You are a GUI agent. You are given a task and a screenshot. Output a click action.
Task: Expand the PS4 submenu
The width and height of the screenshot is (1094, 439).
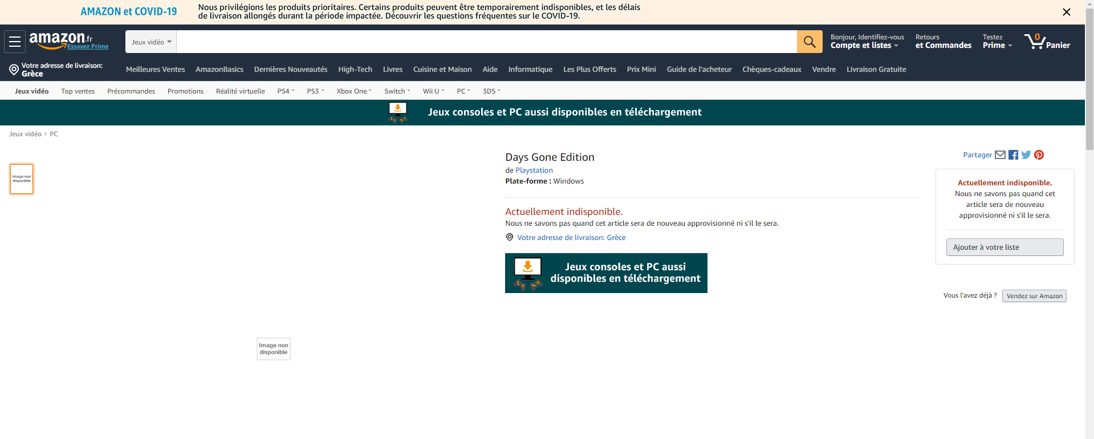(286, 91)
